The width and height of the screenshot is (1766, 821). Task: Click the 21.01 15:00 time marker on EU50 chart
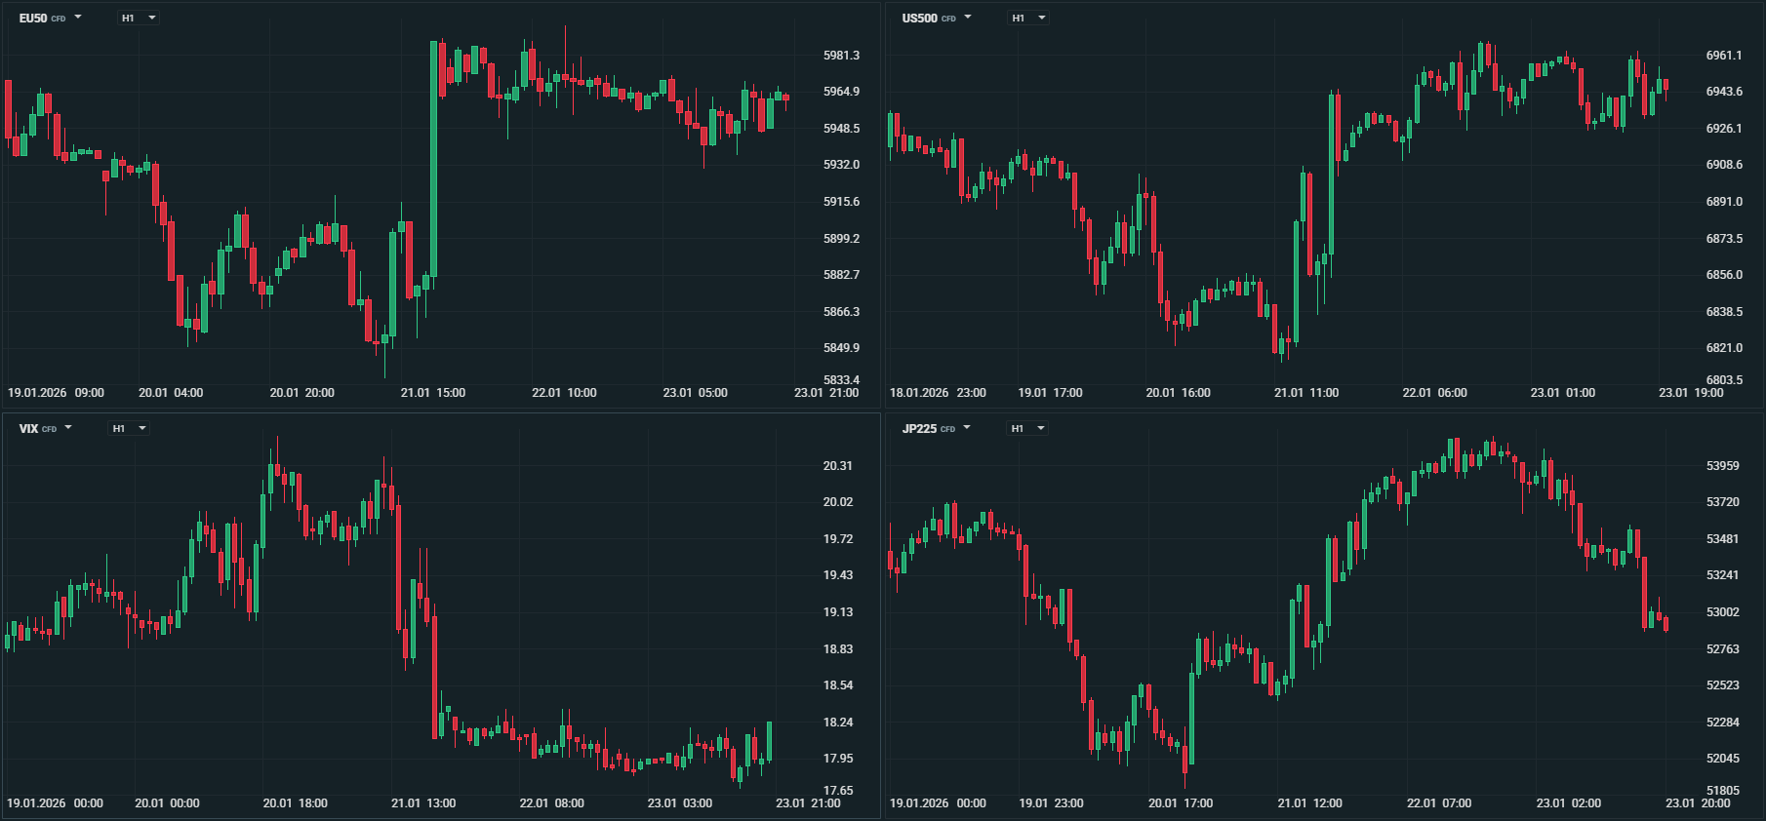(433, 393)
